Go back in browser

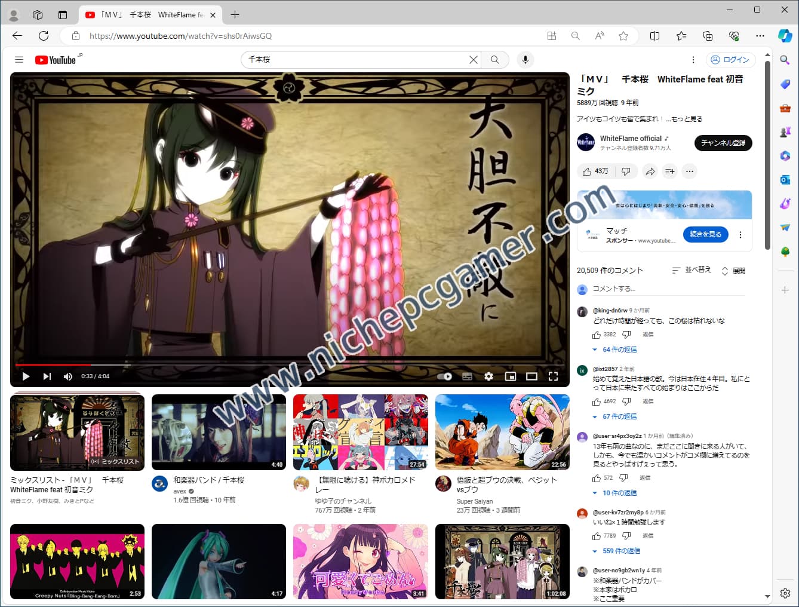tap(17, 36)
